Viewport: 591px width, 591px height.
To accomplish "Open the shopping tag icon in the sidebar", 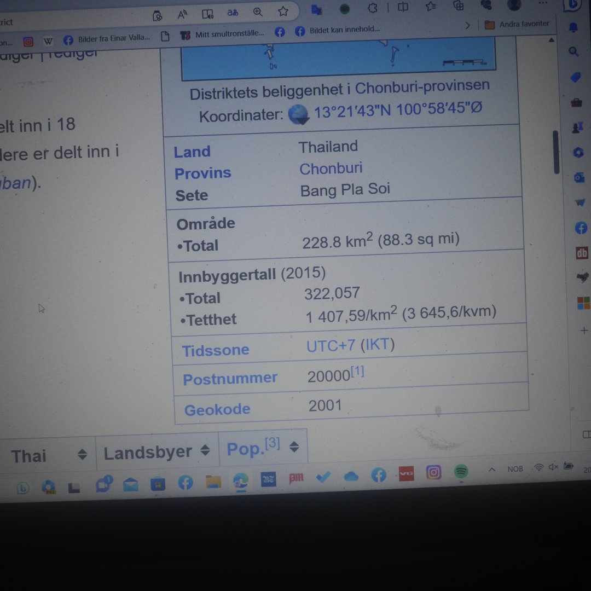I will (x=575, y=78).
